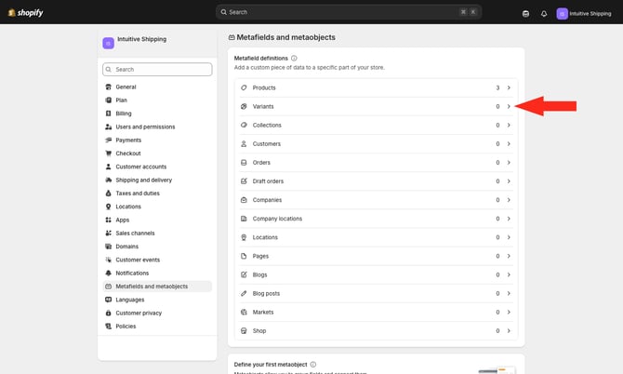Click the Markets row globe icon
623x374 pixels.
[x=244, y=312]
